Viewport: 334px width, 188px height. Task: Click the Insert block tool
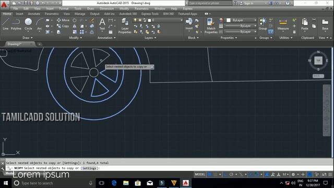(x=189, y=24)
